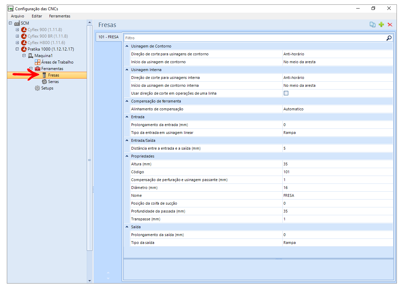Screen dimensions: 402x288
Task: Toggle 'Usar direção de corte em operações' checkbox
Action: click(286, 93)
